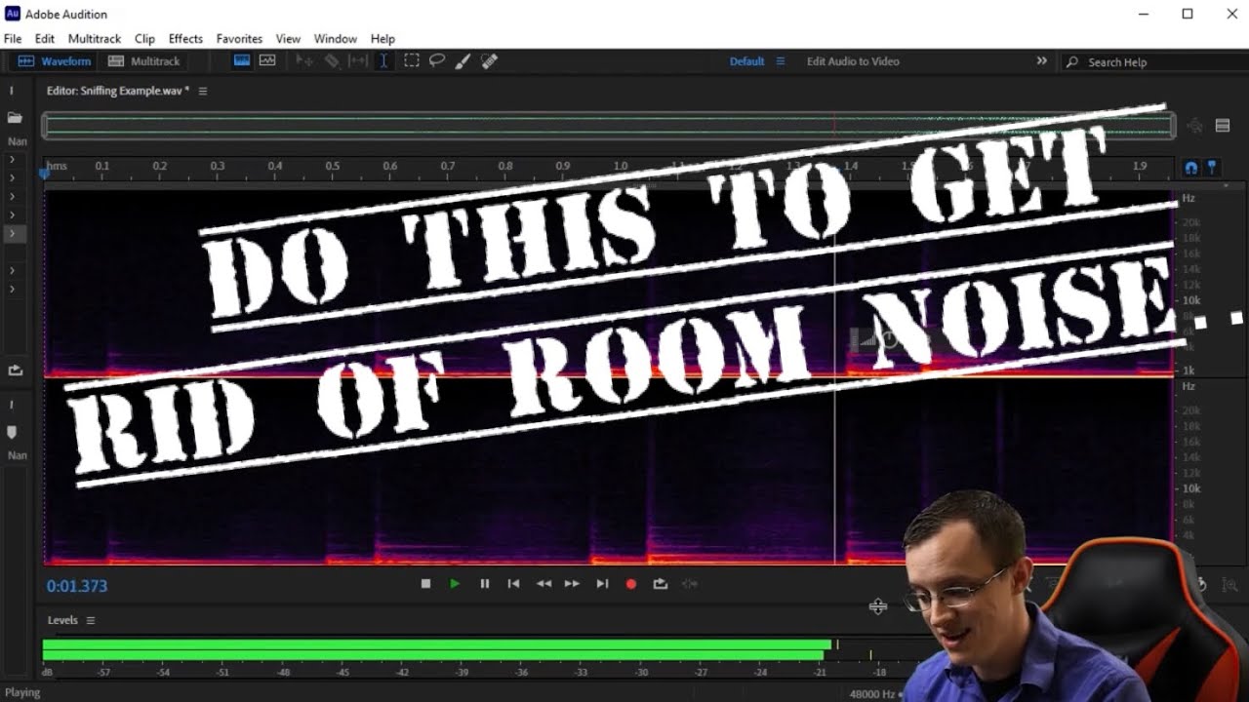Open the Effects menu
The image size is (1249, 702).
coord(185,39)
